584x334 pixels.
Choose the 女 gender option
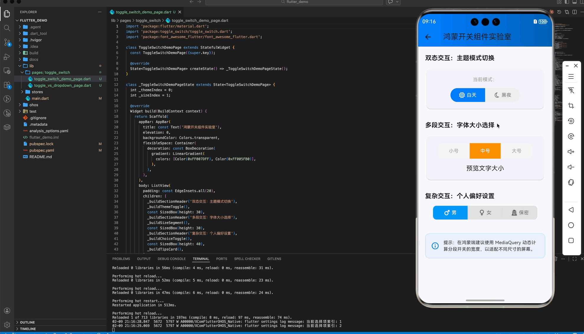pos(485,212)
